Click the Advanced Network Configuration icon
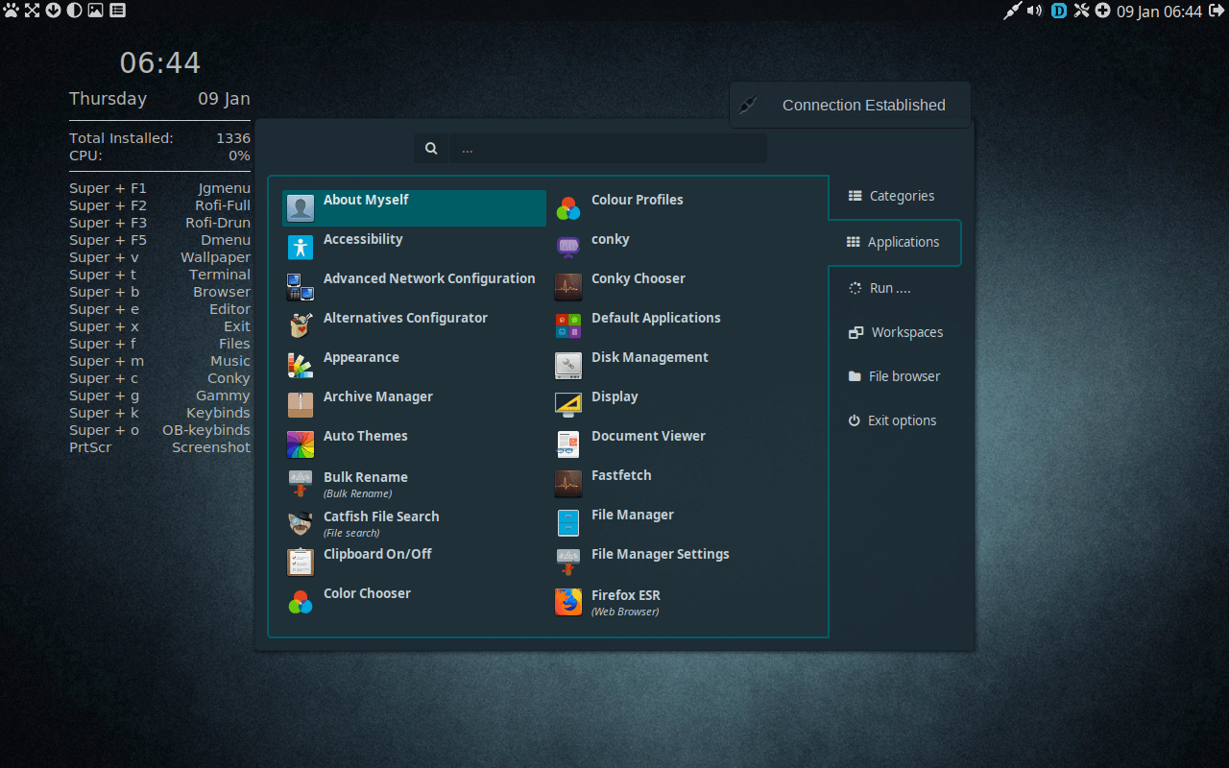The width and height of the screenshot is (1229, 768). point(301,286)
